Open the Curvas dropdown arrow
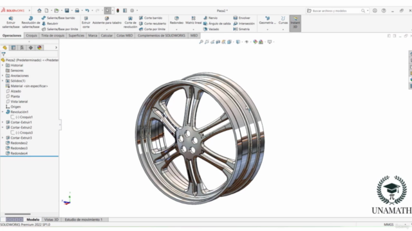This screenshot has width=412, height=231. click(283, 30)
